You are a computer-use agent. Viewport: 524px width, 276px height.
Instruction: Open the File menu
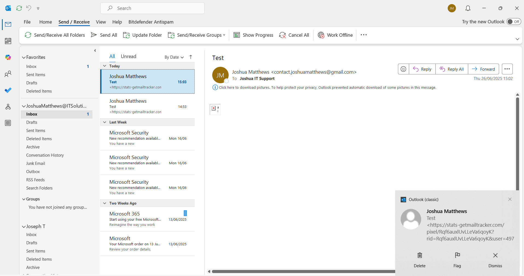pos(27,22)
